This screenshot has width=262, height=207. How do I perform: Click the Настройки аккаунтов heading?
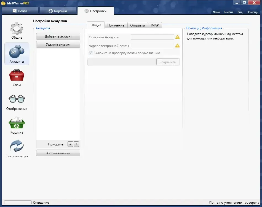coord(50,21)
